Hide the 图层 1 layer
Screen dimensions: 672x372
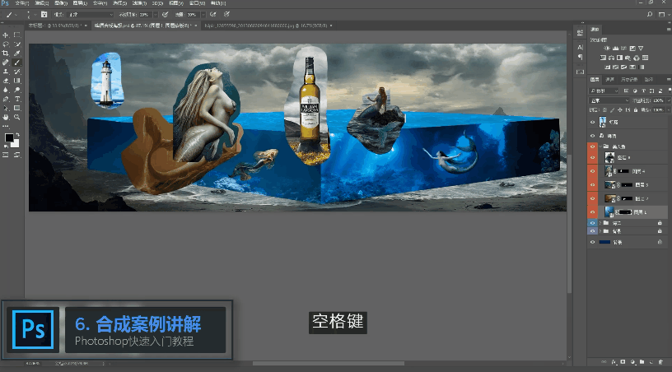(592, 212)
